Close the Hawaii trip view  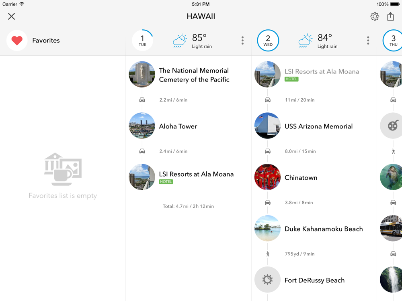[x=11, y=16]
